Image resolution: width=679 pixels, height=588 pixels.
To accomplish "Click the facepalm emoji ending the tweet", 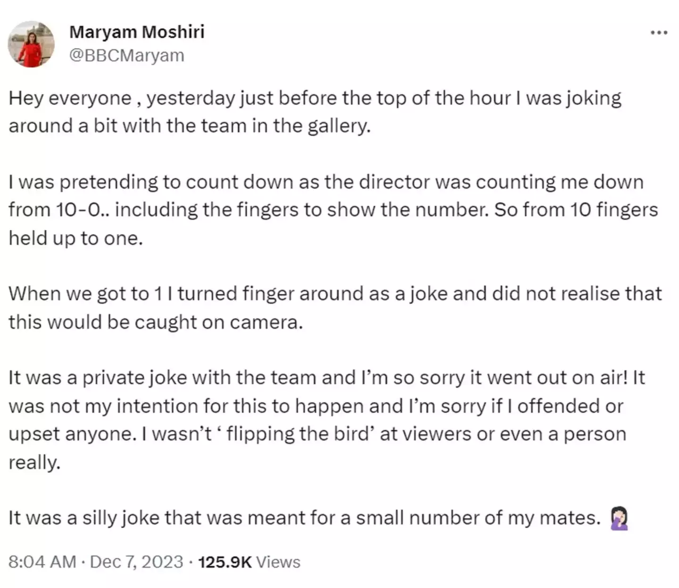I will click(619, 518).
